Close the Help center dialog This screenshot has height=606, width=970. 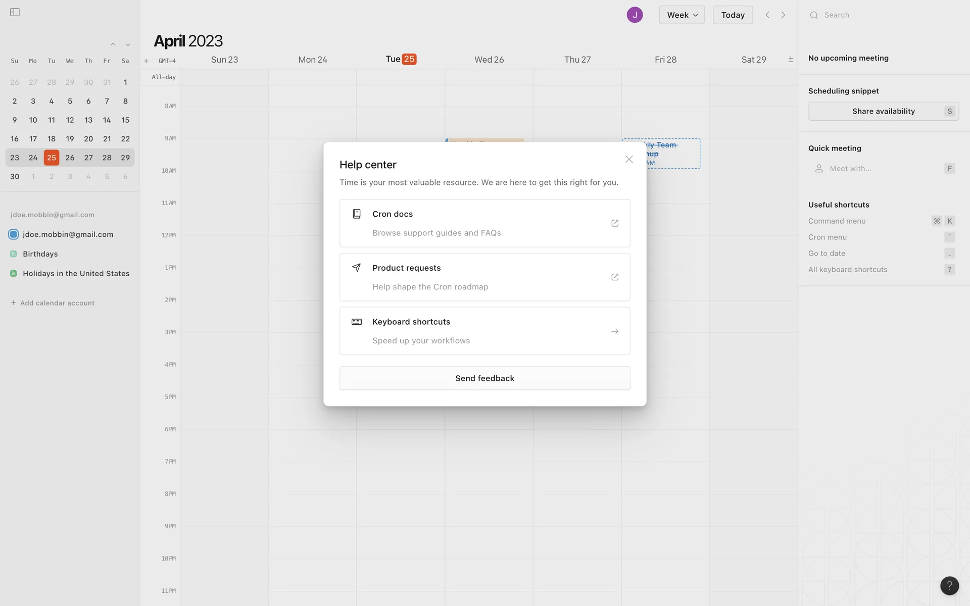pyautogui.click(x=629, y=160)
